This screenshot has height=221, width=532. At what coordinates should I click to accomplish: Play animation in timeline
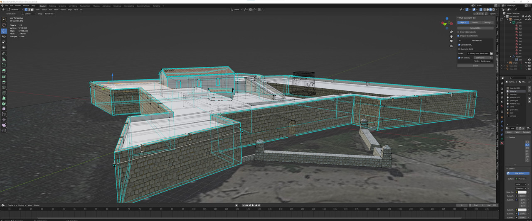tap(253, 205)
